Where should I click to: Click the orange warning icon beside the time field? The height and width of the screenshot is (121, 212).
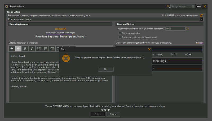(187, 29)
